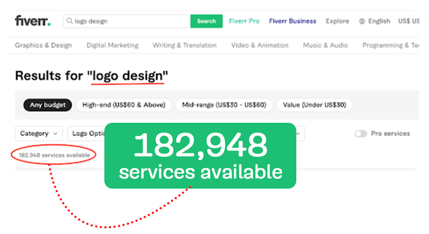Pick Value (Under US$30) budget
The height and width of the screenshot is (234, 429).
[x=314, y=105]
